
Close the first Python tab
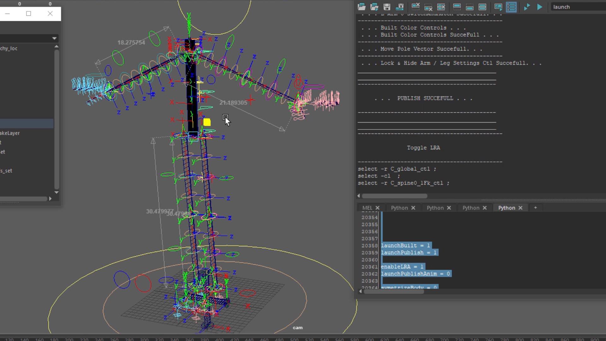click(413, 208)
